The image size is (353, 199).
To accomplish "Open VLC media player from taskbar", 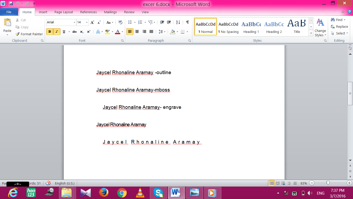I will click(x=140, y=193).
